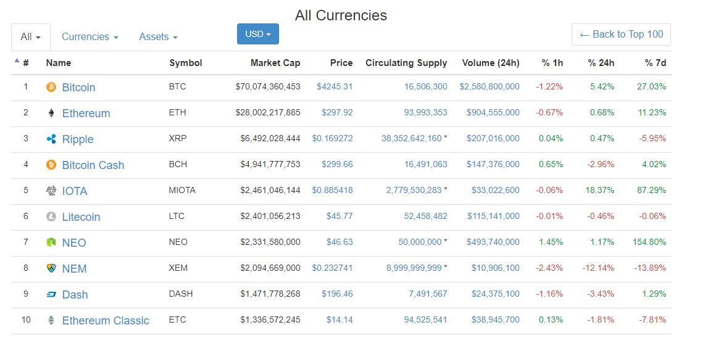Open the Bitcoin currency link
The width and height of the screenshot is (705, 338).
click(x=78, y=87)
